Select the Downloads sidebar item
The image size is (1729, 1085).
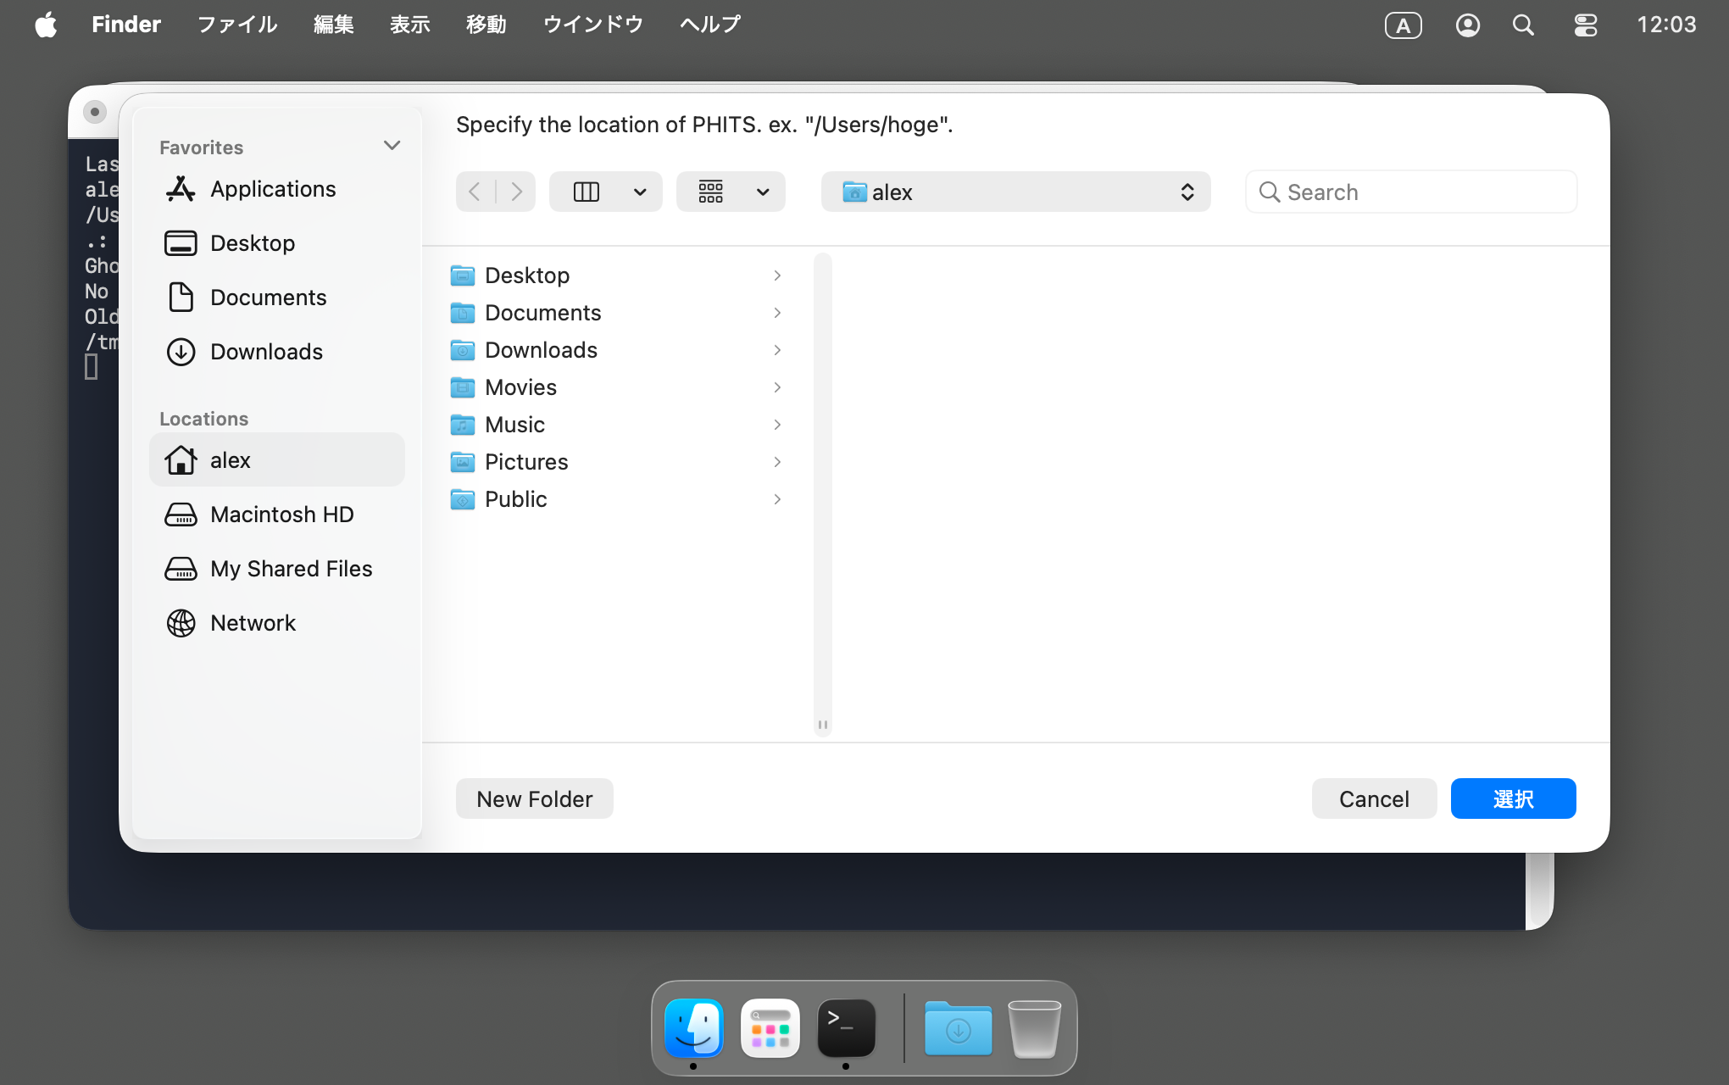coord(265,352)
